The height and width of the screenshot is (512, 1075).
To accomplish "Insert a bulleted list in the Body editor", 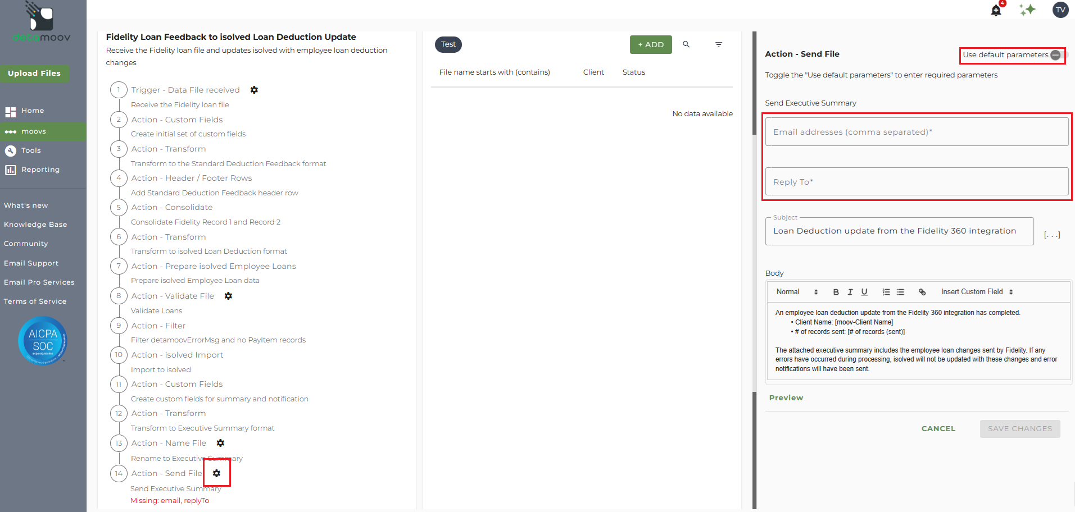I will 900,292.
